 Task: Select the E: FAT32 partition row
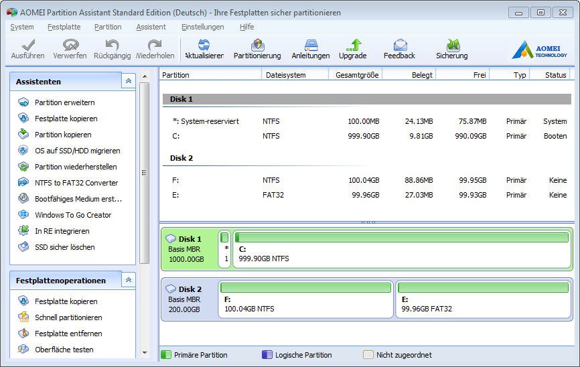367,195
